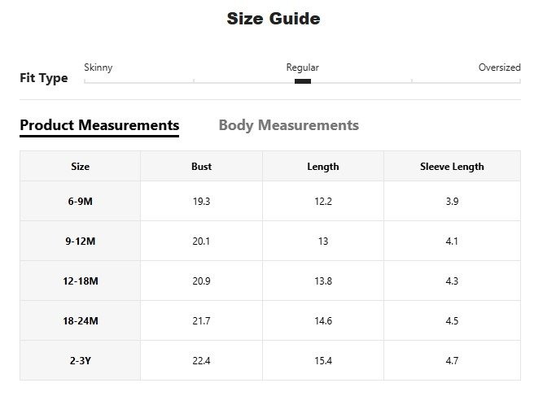Click the Fit Type label

(x=44, y=78)
